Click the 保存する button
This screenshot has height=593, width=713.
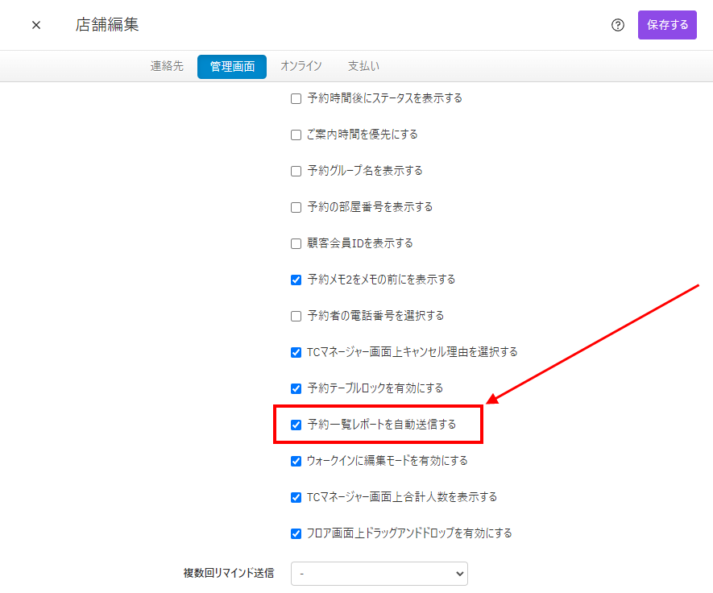(x=667, y=25)
